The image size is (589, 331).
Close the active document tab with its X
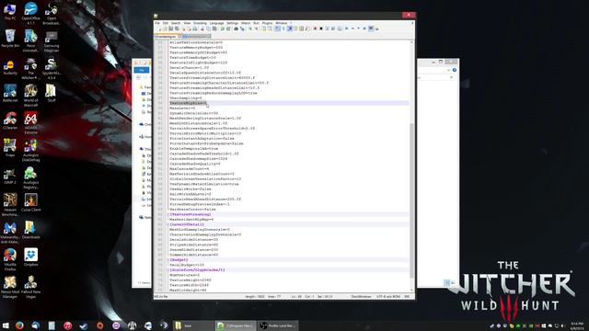(x=179, y=37)
